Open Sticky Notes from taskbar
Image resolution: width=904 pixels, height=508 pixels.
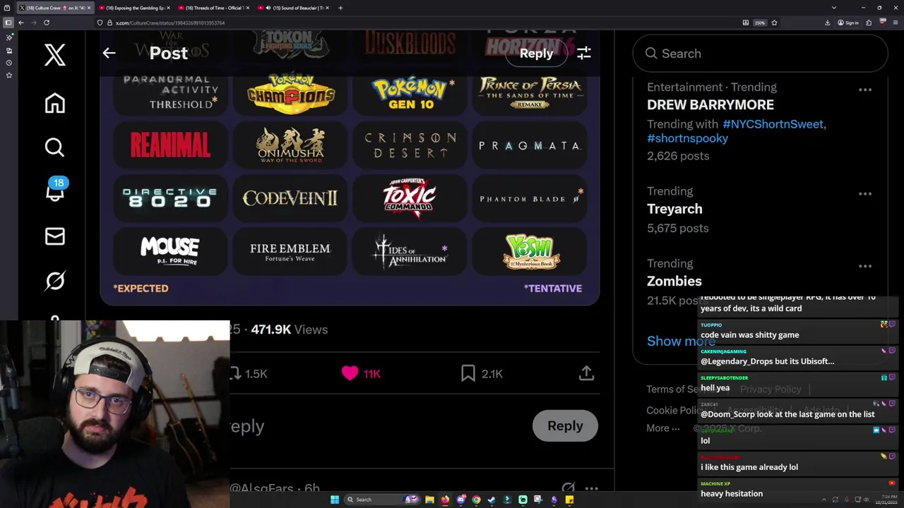tap(569, 500)
